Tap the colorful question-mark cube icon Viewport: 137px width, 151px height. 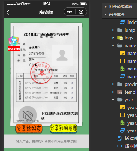pos(14,41)
